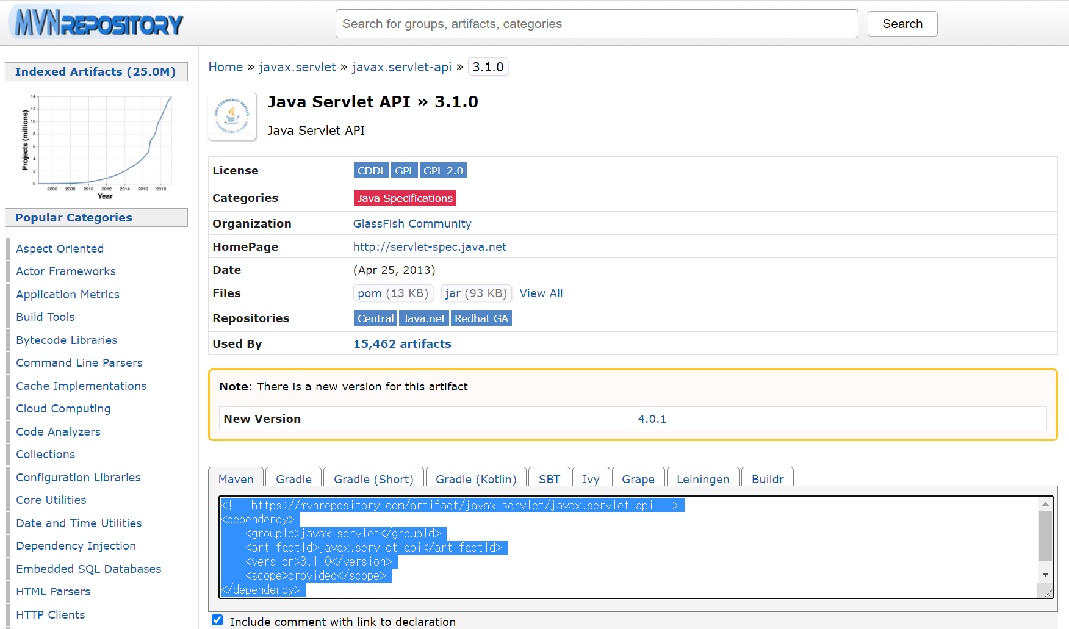Open Core Utilities category
Screen dimensions: 1069x629
pos(51,500)
